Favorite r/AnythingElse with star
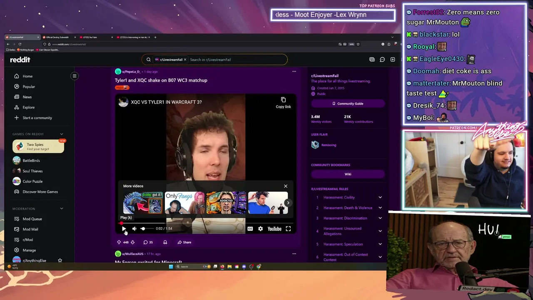The image size is (533, 300). tap(60, 260)
